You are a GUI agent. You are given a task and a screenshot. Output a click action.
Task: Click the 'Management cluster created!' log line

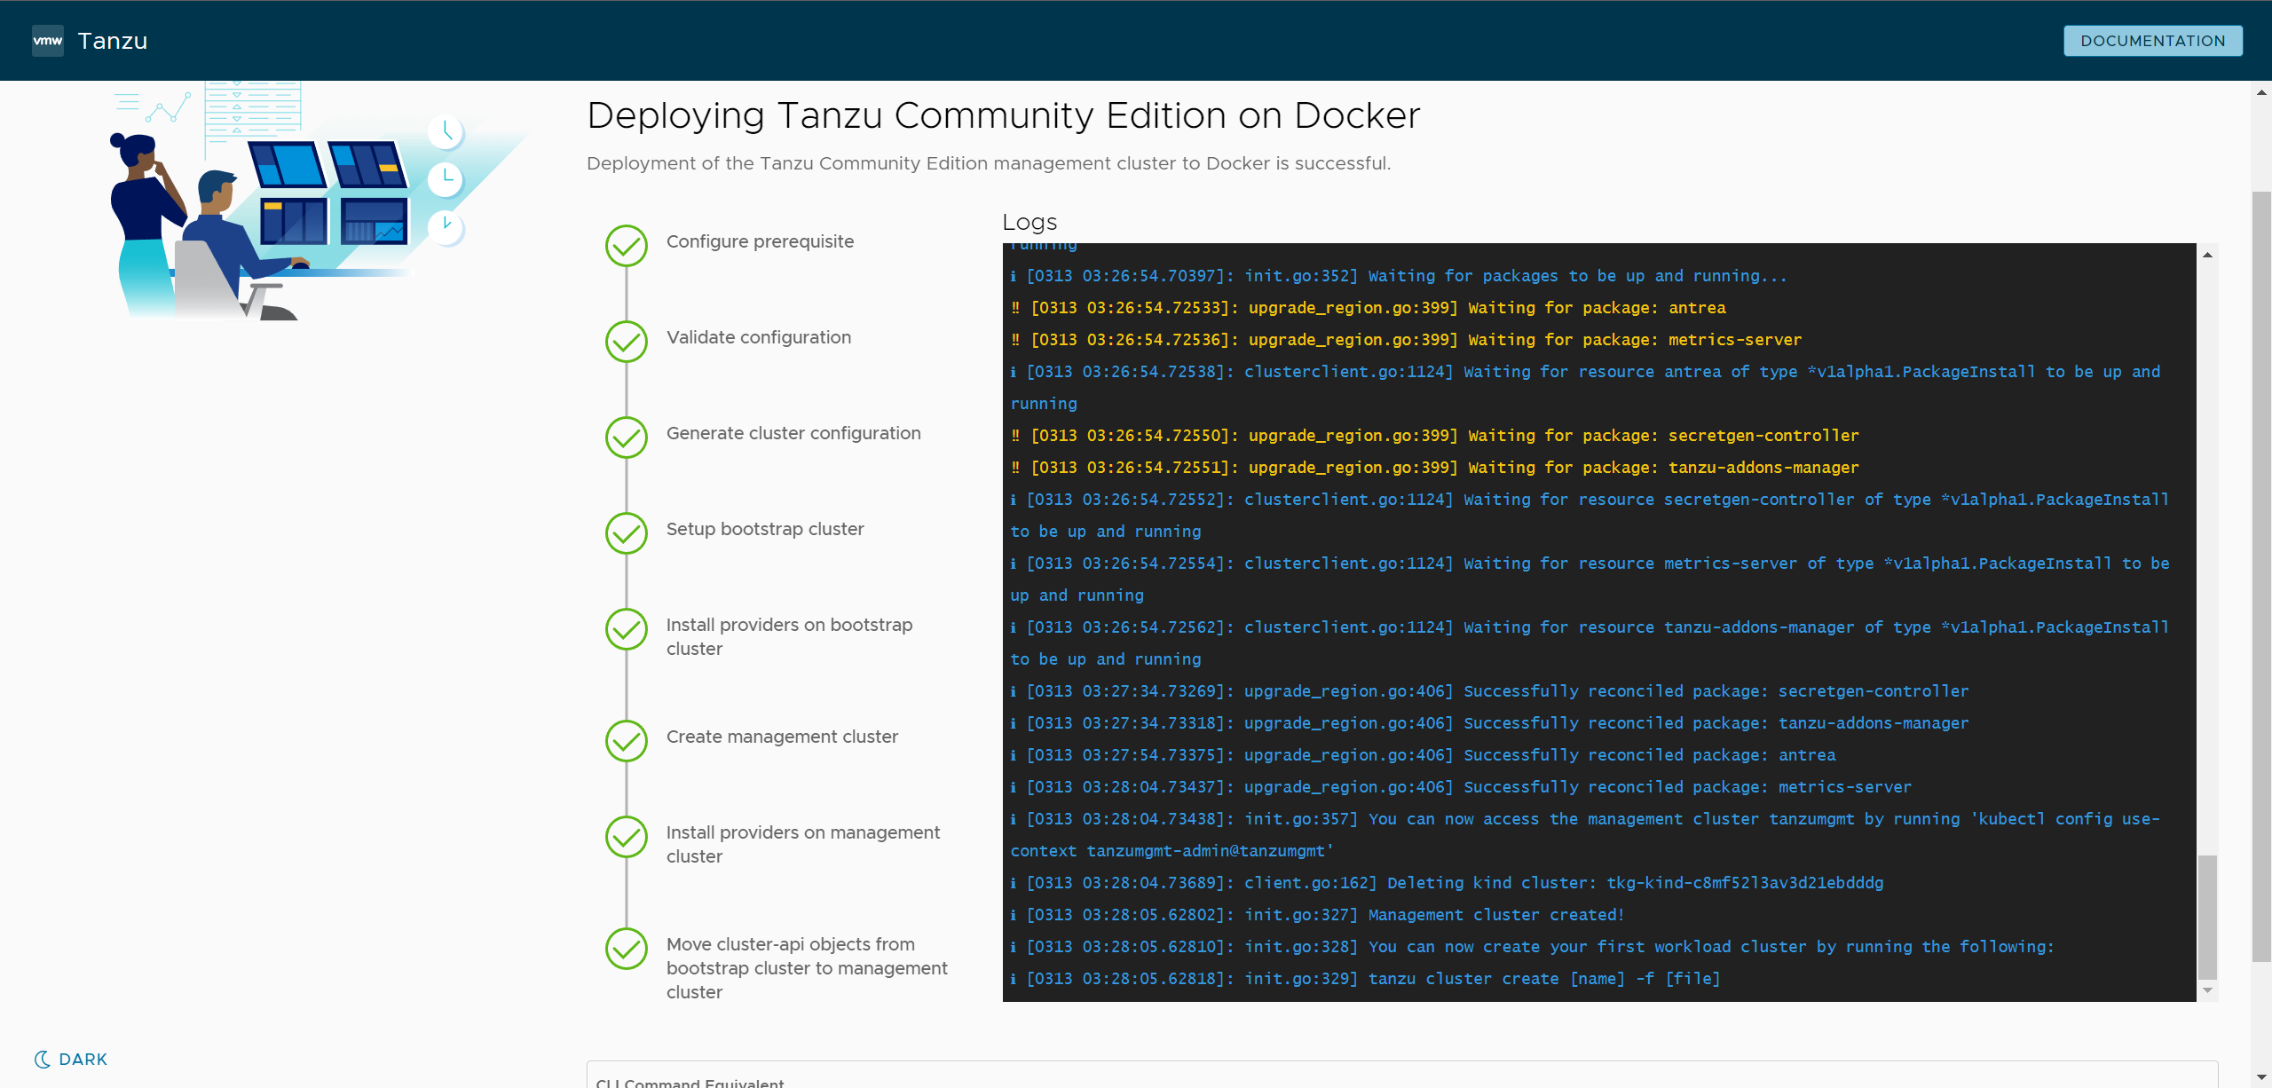tap(1317, 914)
